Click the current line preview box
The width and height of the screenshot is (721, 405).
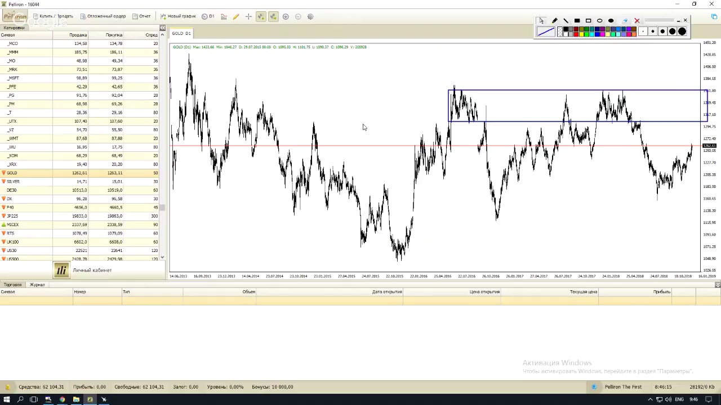[546, 31]
